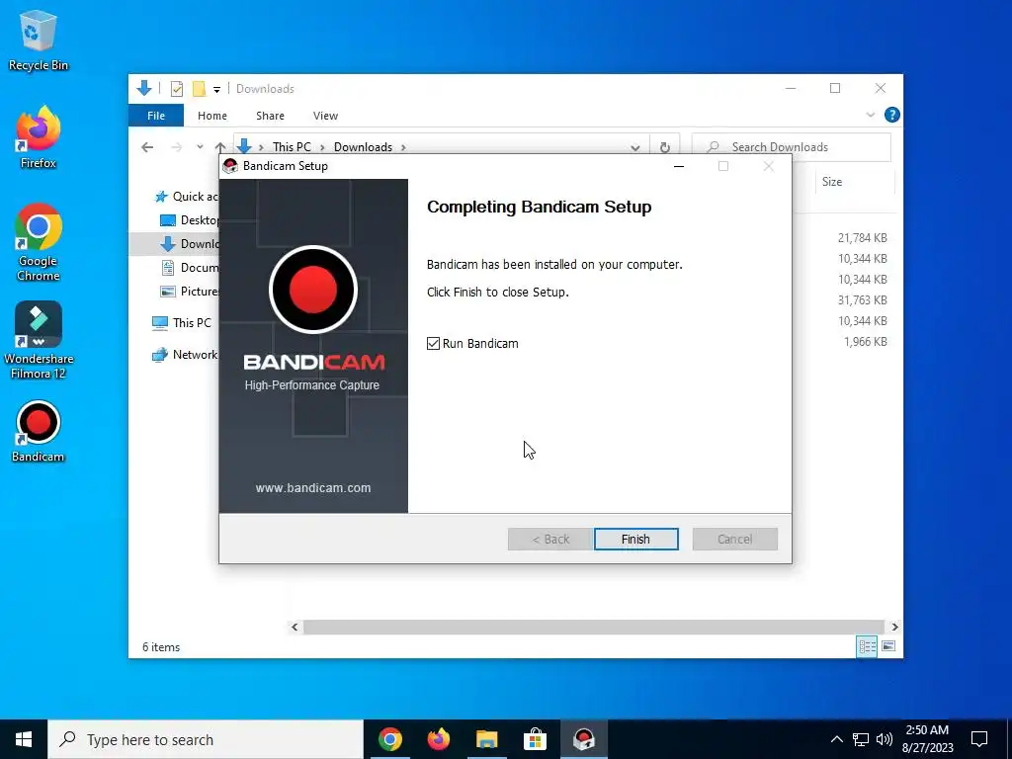Click the taskbar search box

click(x=206, y=739)
